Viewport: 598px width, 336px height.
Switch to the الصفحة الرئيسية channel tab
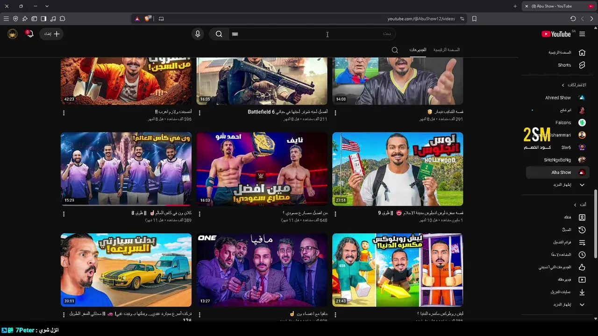coord(446,50)
